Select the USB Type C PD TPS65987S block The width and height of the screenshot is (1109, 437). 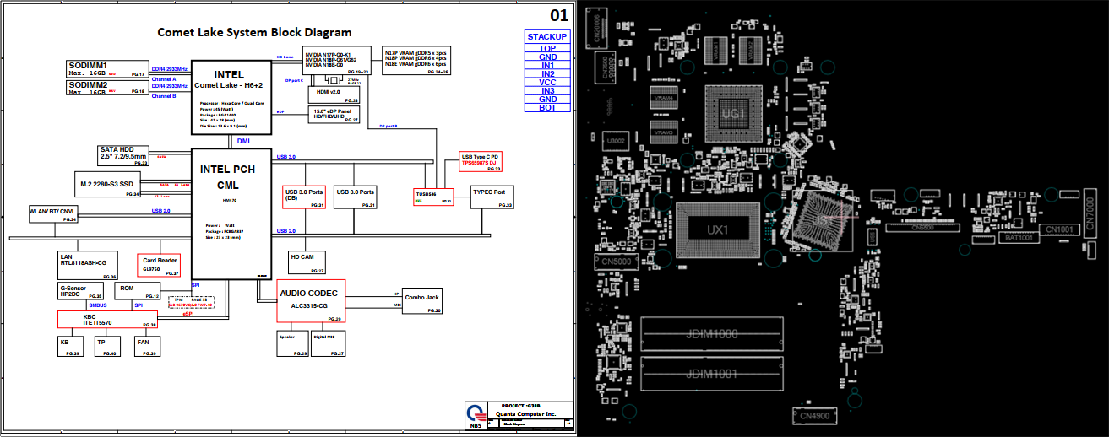click(481, 162)
